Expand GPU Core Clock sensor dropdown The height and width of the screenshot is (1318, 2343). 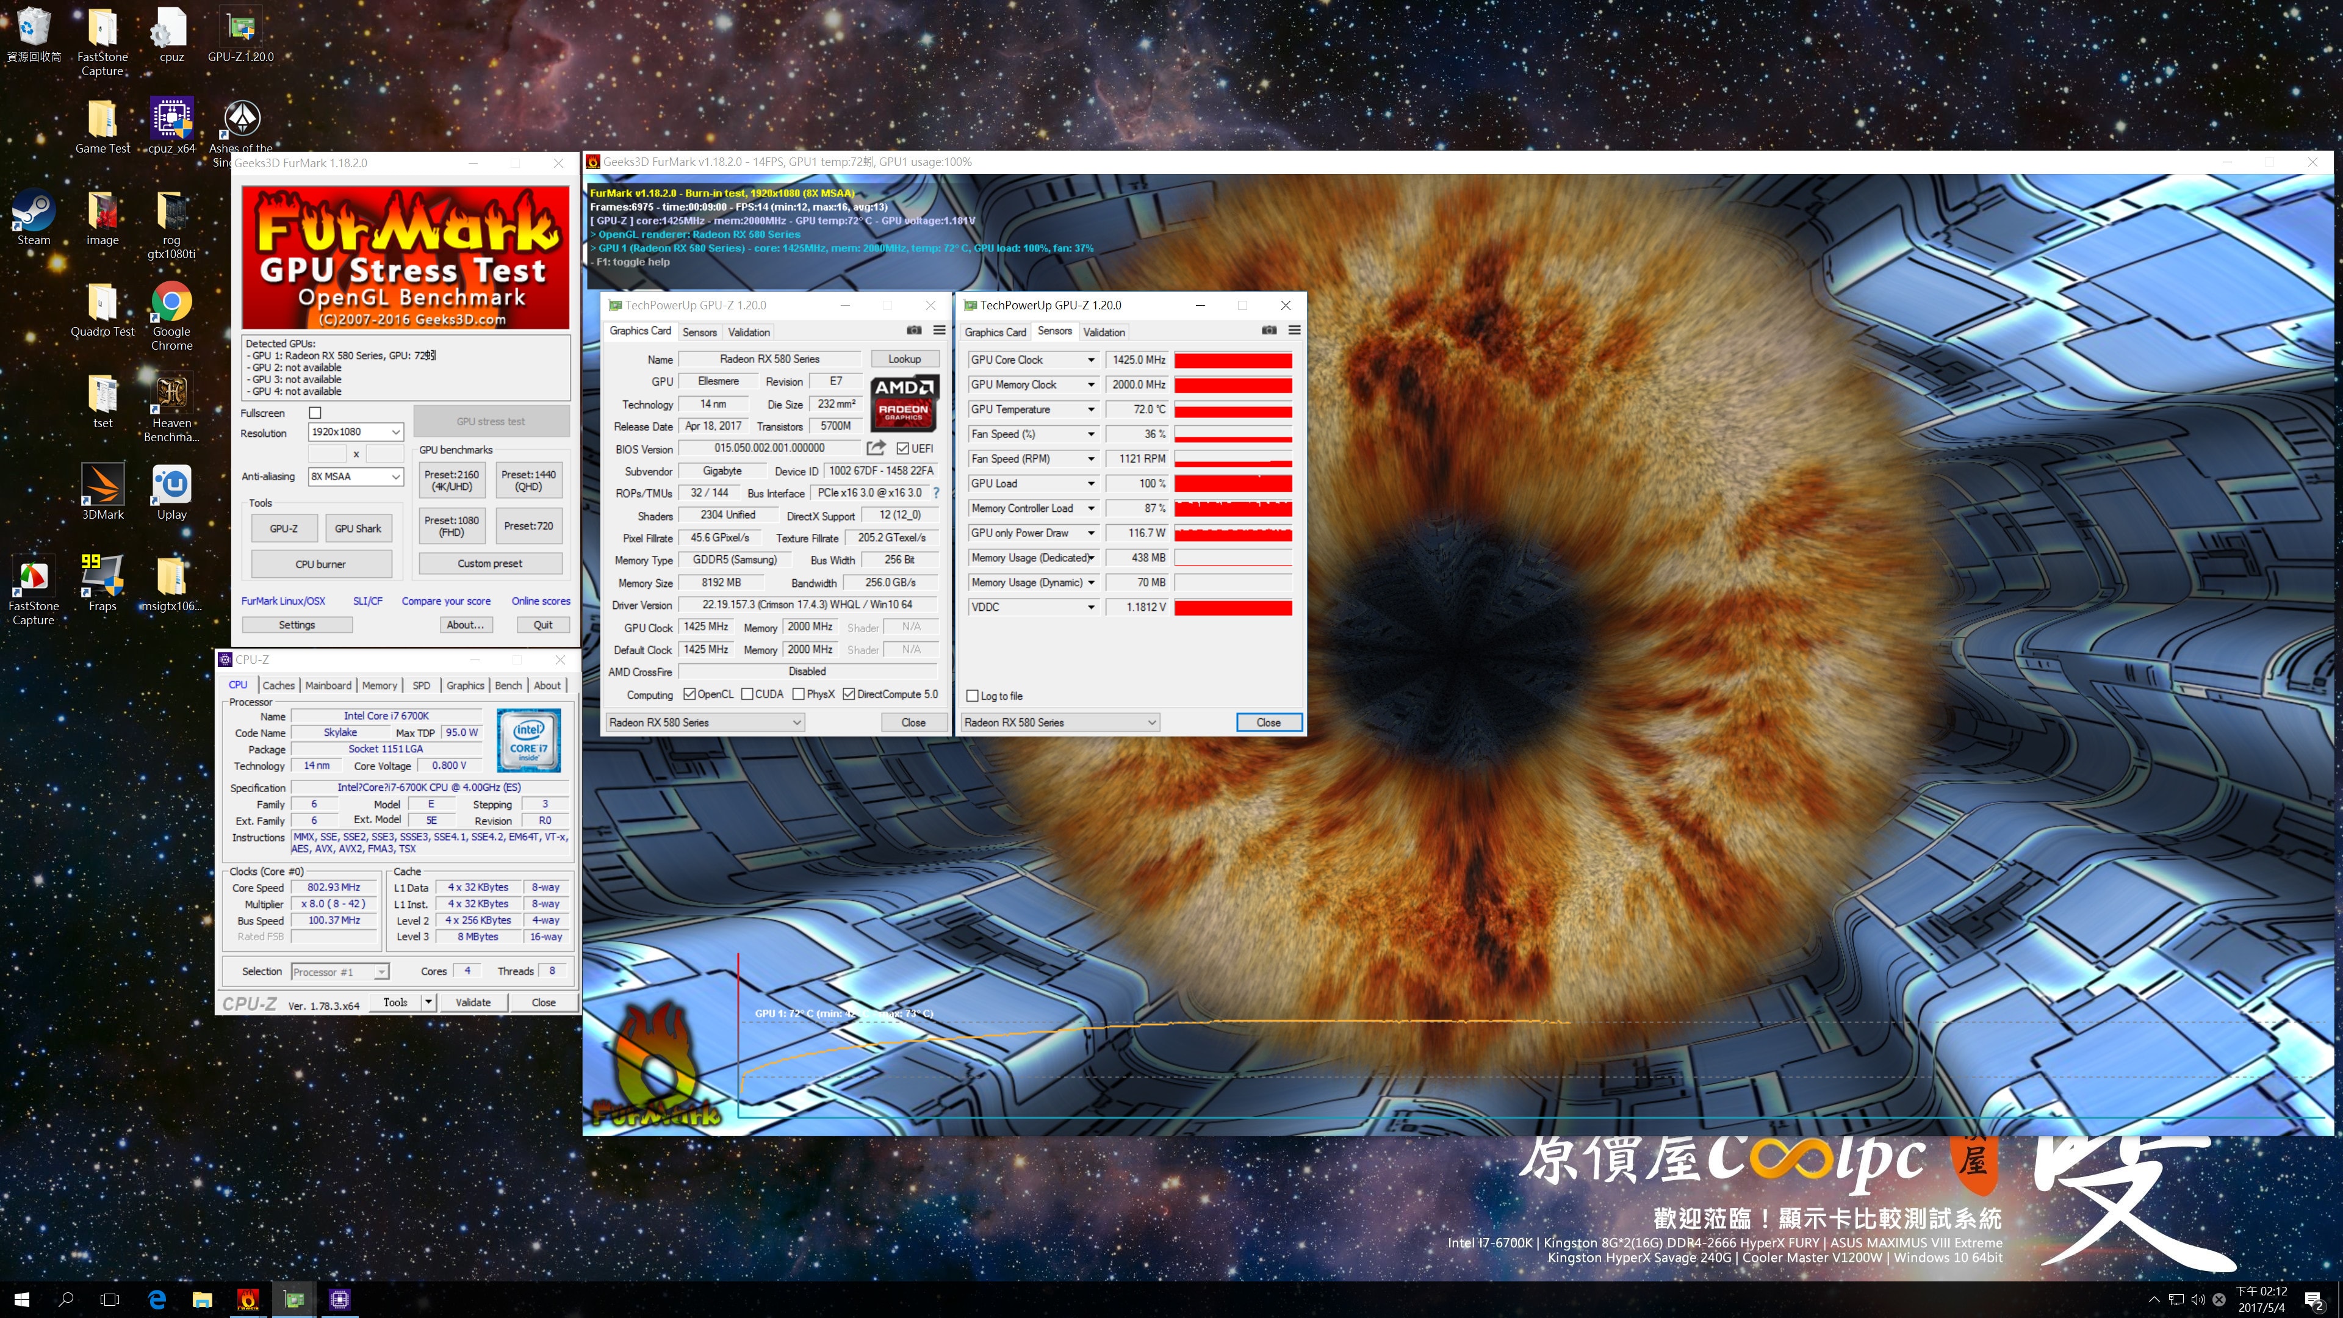(1090, 360)
